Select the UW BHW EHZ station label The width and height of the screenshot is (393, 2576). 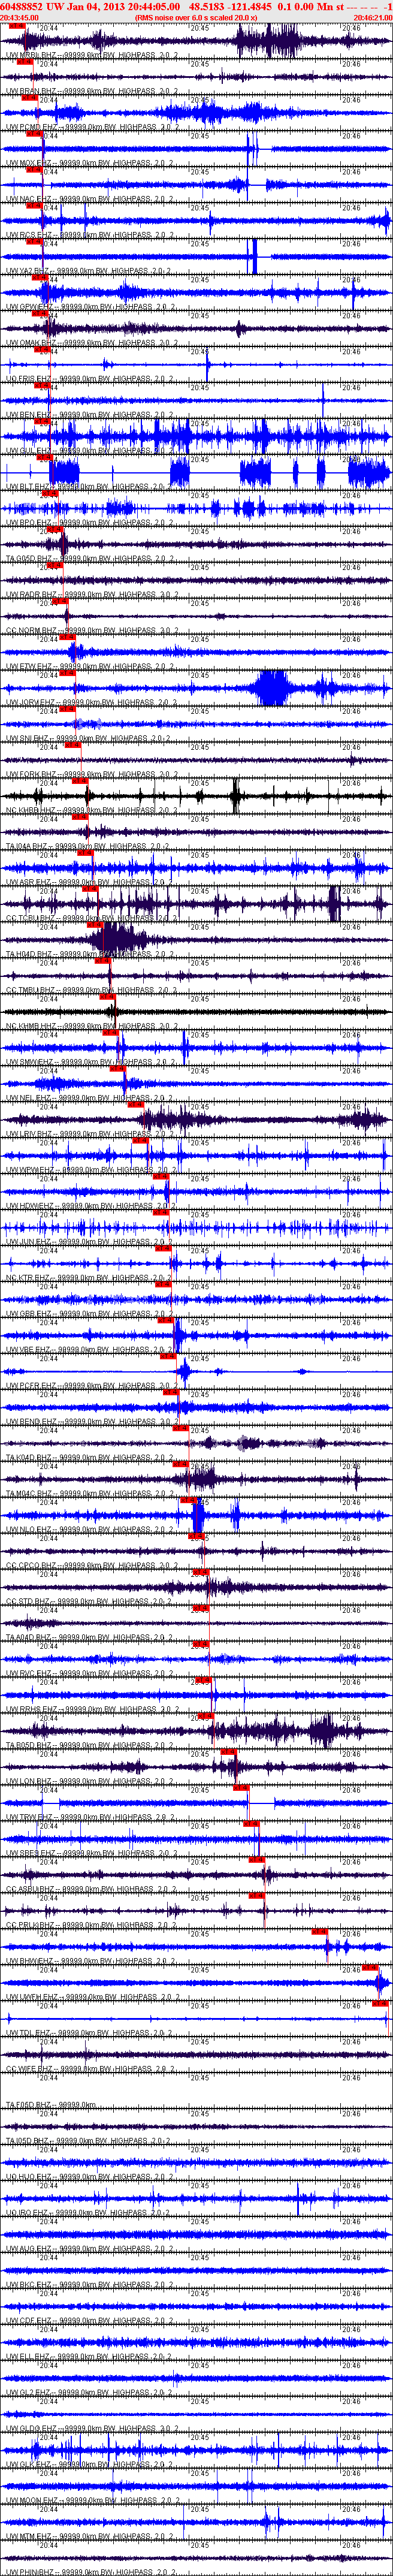coord(92,1962)
